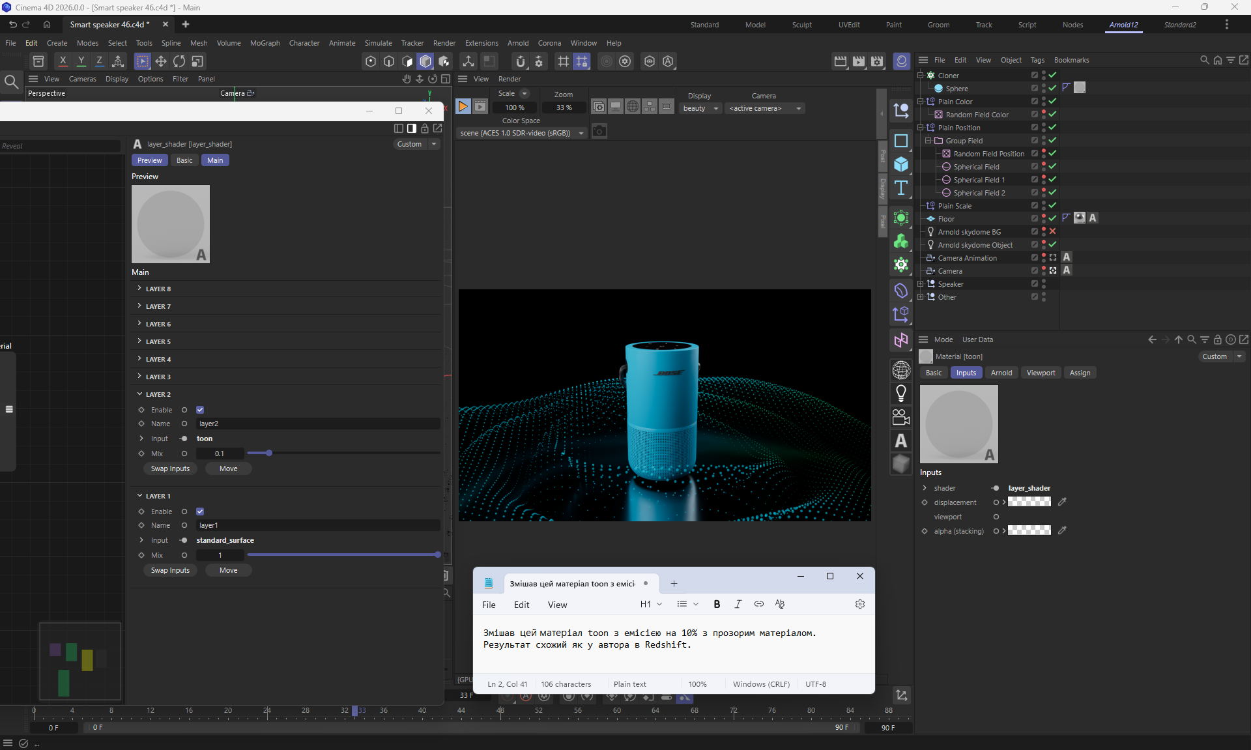The width and height of the screenshot is (1251, 750).
Task: Open the Color Space dropdown
Action: pyautogui.click(x=521, y=133)
